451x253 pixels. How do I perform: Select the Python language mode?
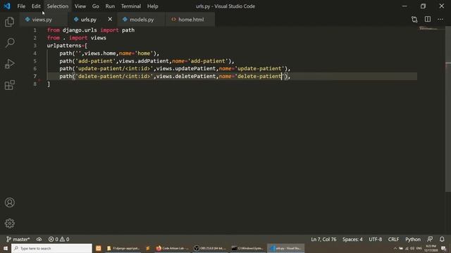413,239
